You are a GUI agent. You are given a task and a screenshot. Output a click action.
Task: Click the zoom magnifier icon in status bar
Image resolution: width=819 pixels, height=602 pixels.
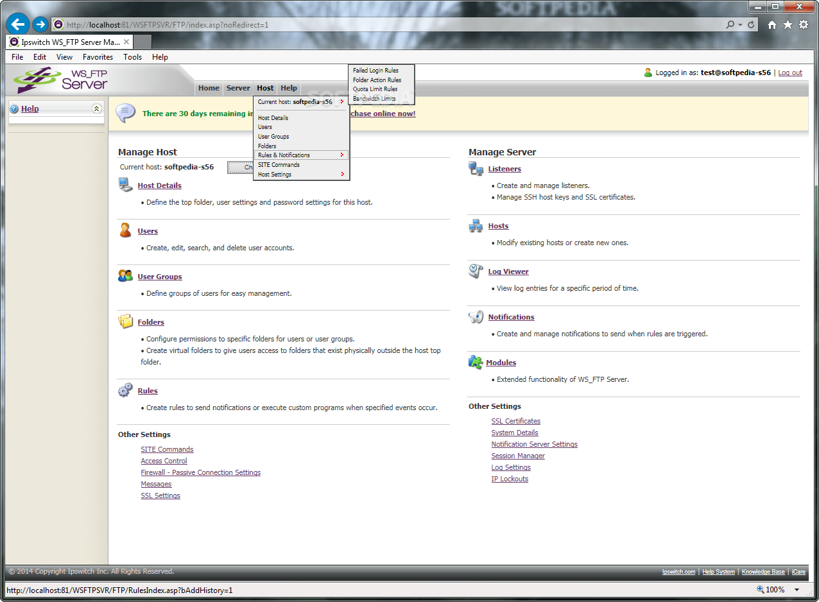point(761,589)
